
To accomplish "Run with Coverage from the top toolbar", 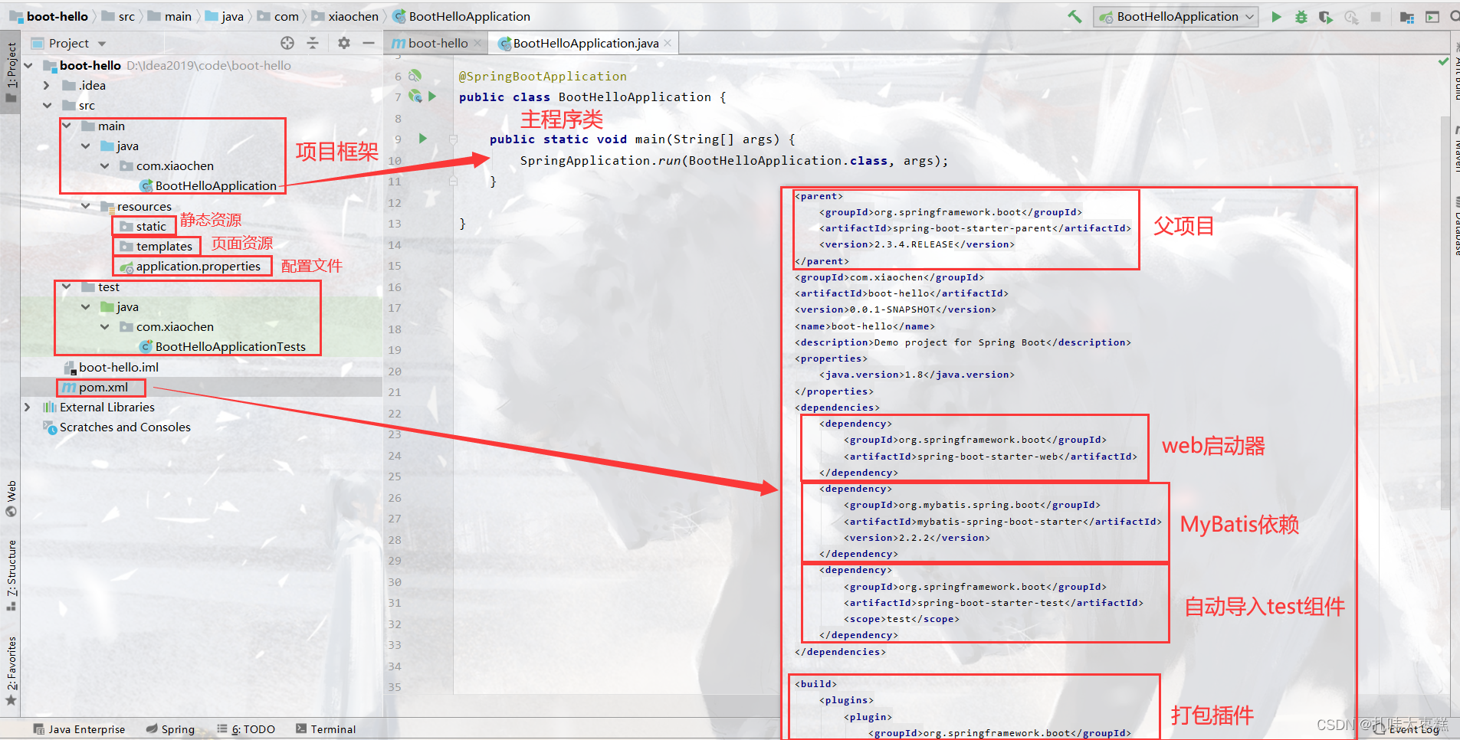I will (x=1326, y=17).
